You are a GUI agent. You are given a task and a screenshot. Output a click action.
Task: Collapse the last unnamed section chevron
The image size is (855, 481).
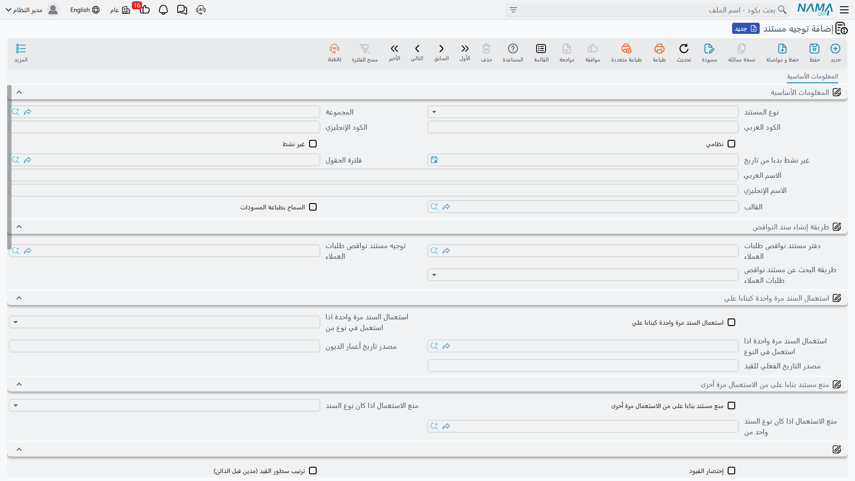(x=19, y=449)
